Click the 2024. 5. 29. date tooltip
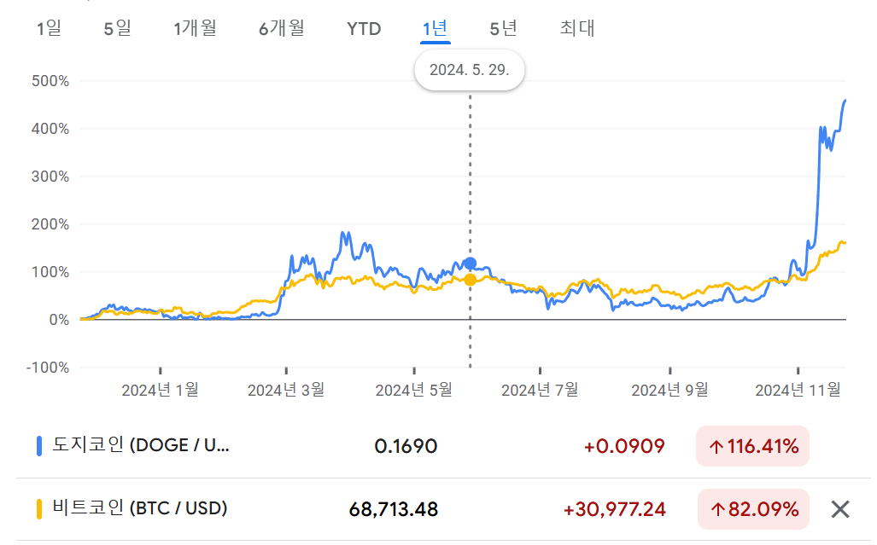The width and height of the screenshot is (877, 545). tap(470, 70)
